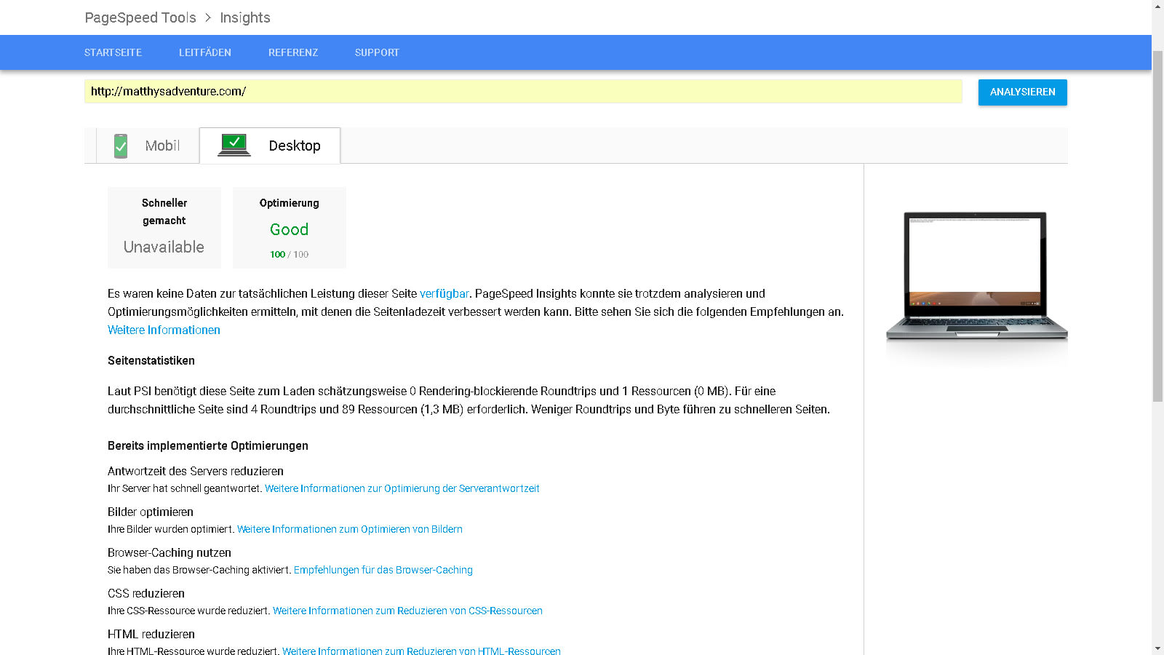Image resolution: width=1164 pixels, height=655 pixels.
Task: Click the 'Browser-Caching nutzen' rule title
Action: [170, 553]
